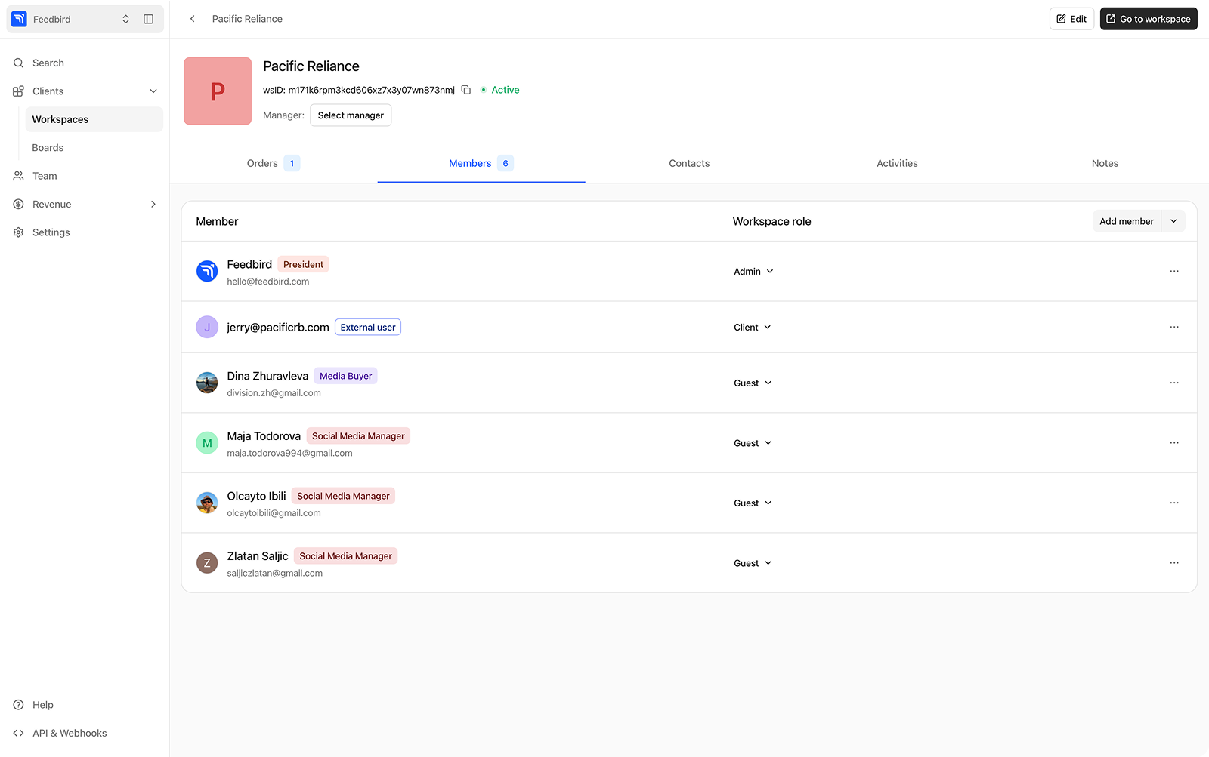Open the Feedbird workspace switcher arrows

click(125, 19)
